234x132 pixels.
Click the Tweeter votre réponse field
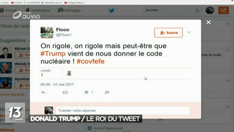pyautogui.click(x=123, y=110)
